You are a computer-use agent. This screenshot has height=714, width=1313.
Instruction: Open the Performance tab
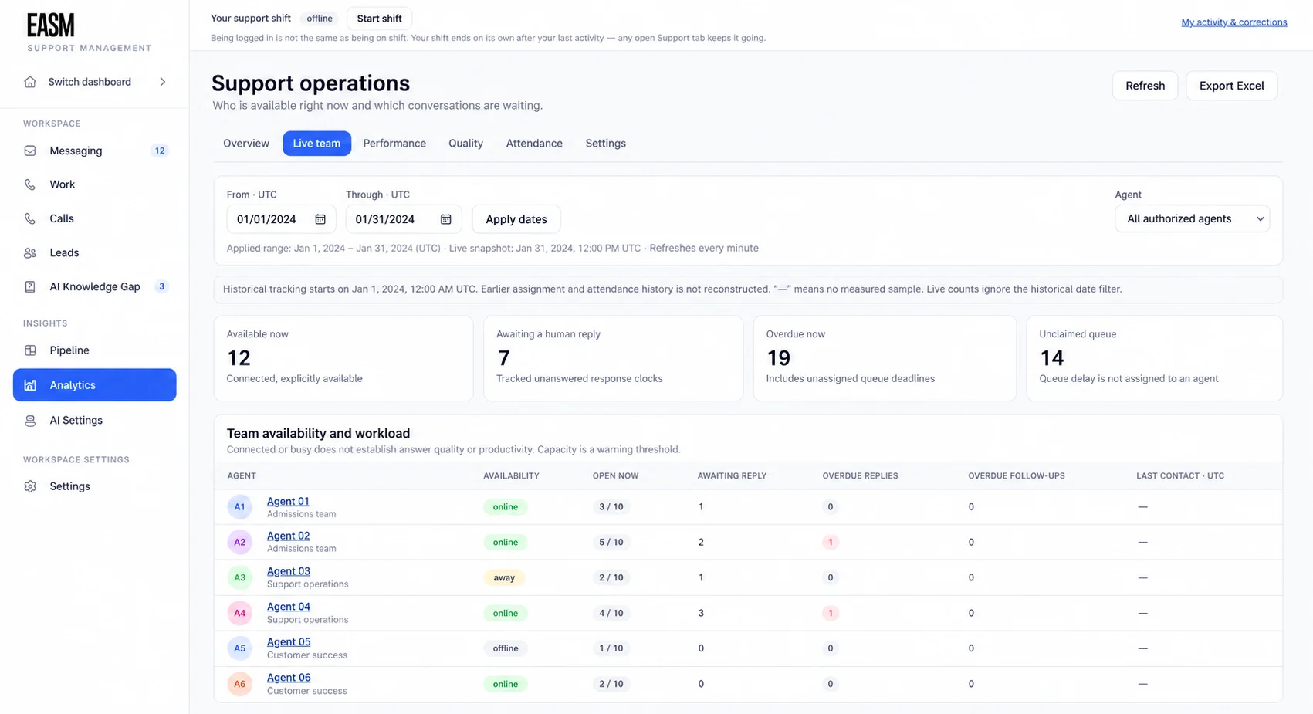point(394,144)
